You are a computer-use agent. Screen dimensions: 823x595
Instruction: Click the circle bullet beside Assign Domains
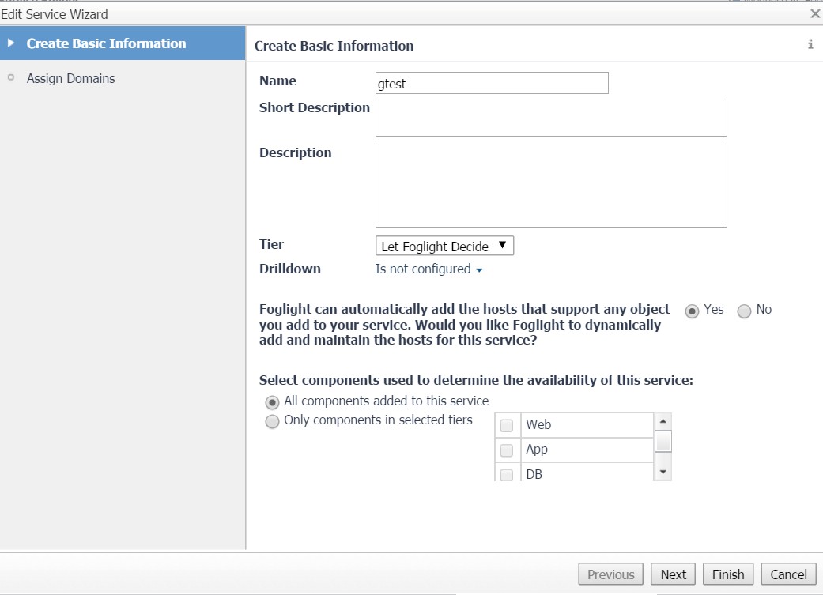coord(11,77)
